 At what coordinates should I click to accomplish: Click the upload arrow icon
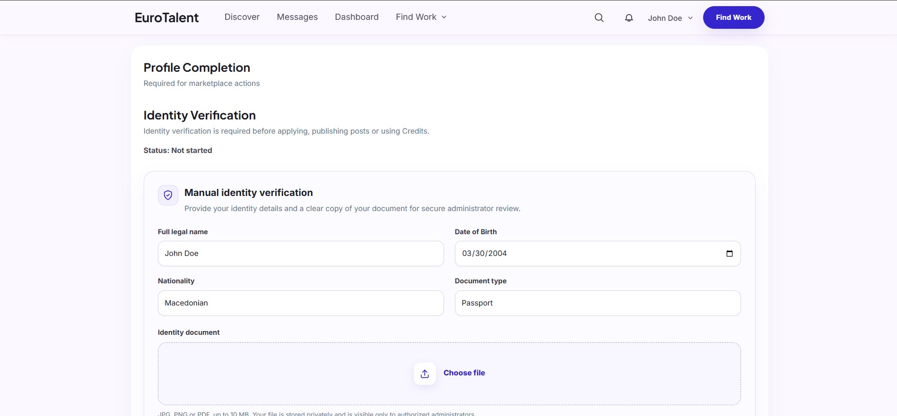point(425,374)
